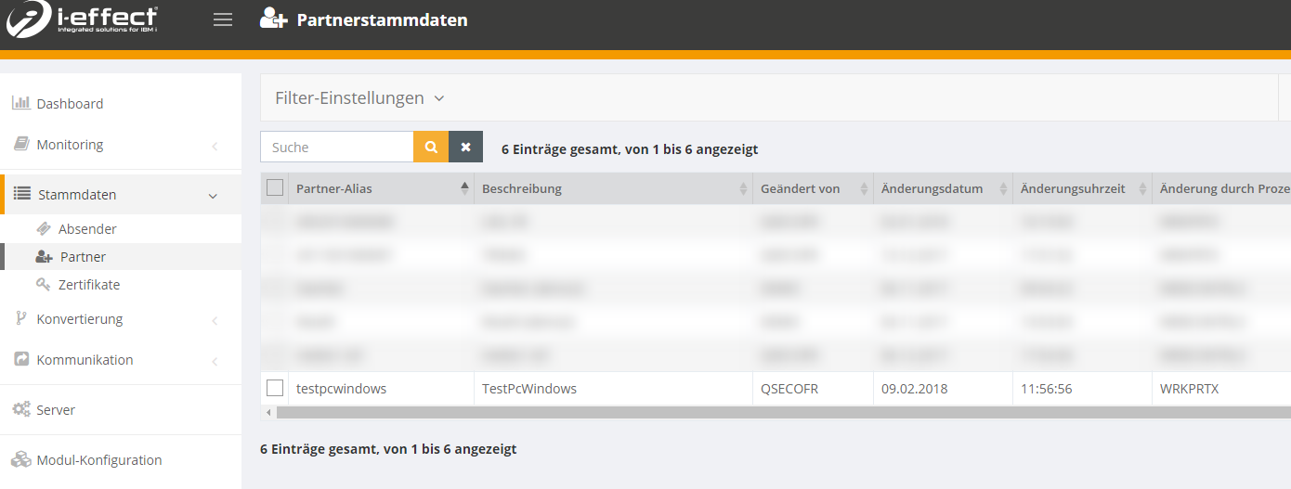Screen dimensions: 1291x489
Task: Click the Partnerstammdaten header user icon
Action: coord(273,19)
